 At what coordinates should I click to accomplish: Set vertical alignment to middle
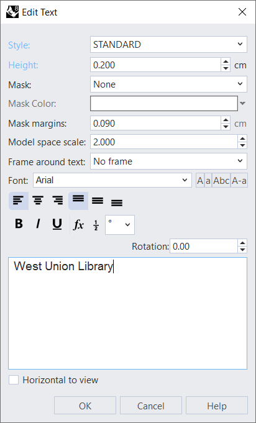(x=98, y=201)
